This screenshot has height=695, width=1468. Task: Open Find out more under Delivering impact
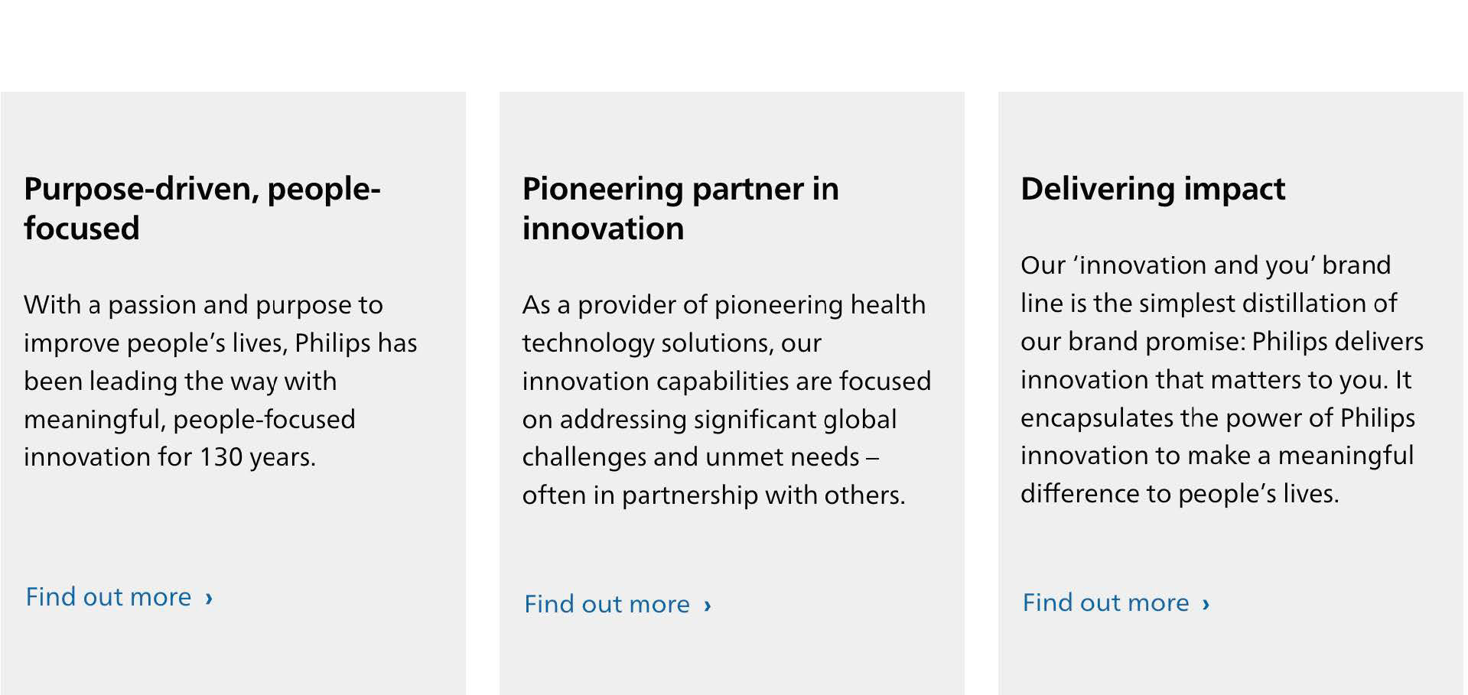click(1106, 602)
